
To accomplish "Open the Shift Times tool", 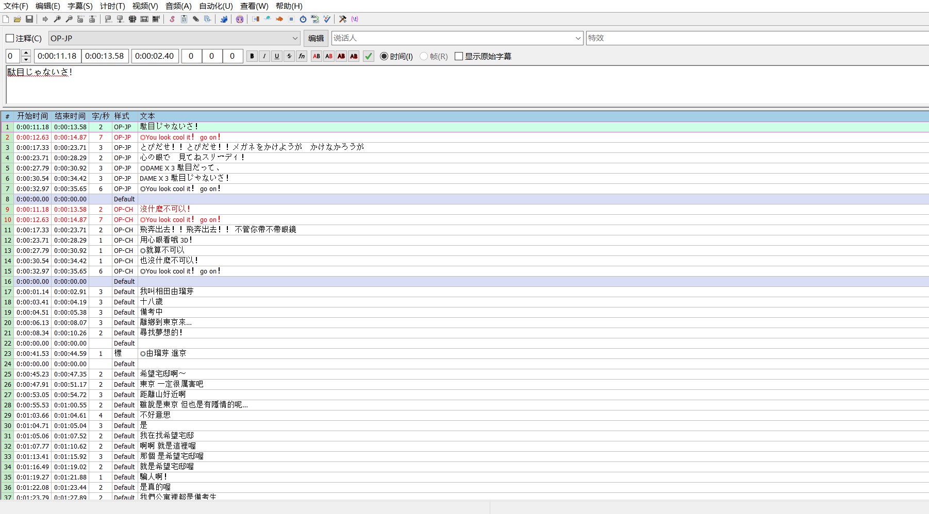I will point(256,19).
